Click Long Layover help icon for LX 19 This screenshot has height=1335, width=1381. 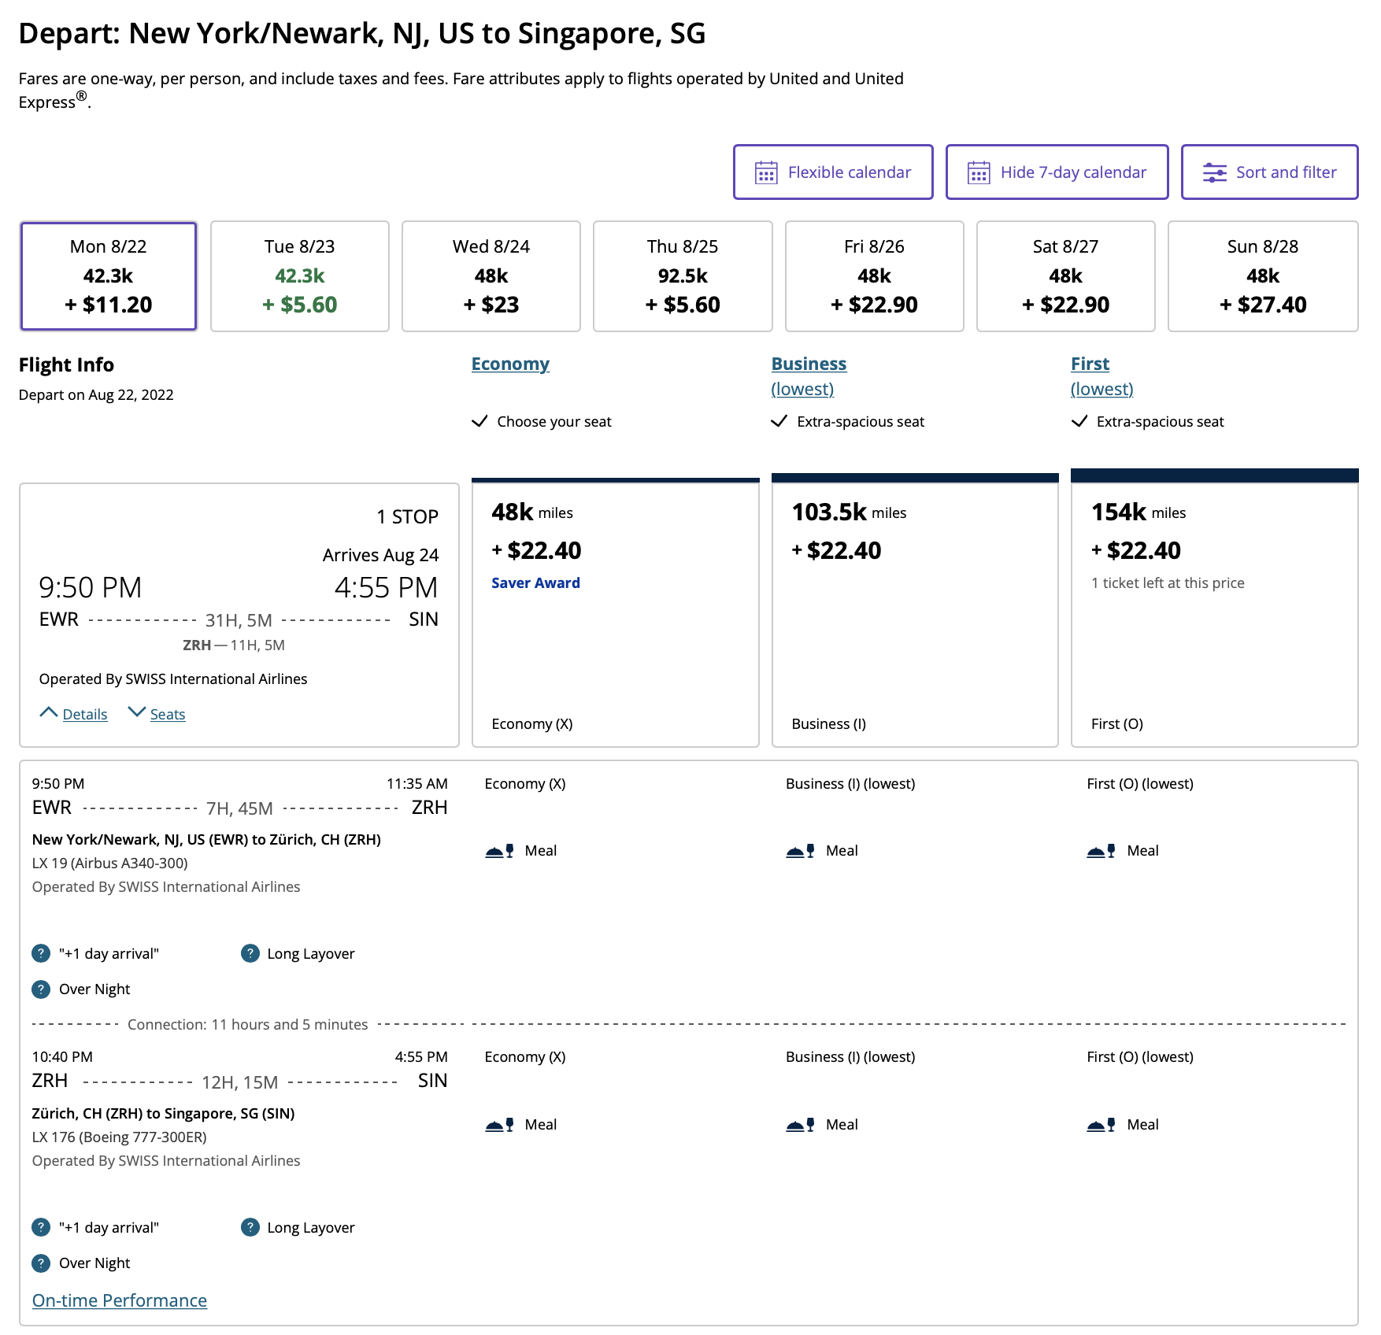(250, 953)
